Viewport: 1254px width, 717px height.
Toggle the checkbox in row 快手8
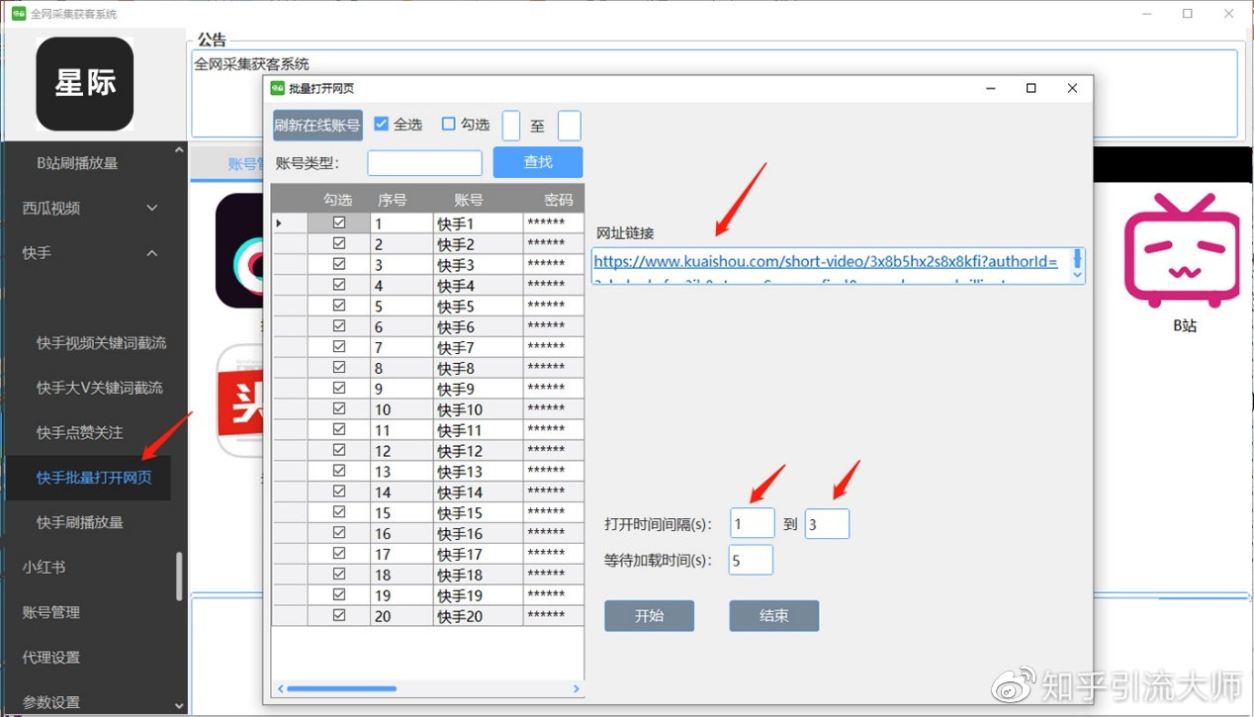(339, 368)
